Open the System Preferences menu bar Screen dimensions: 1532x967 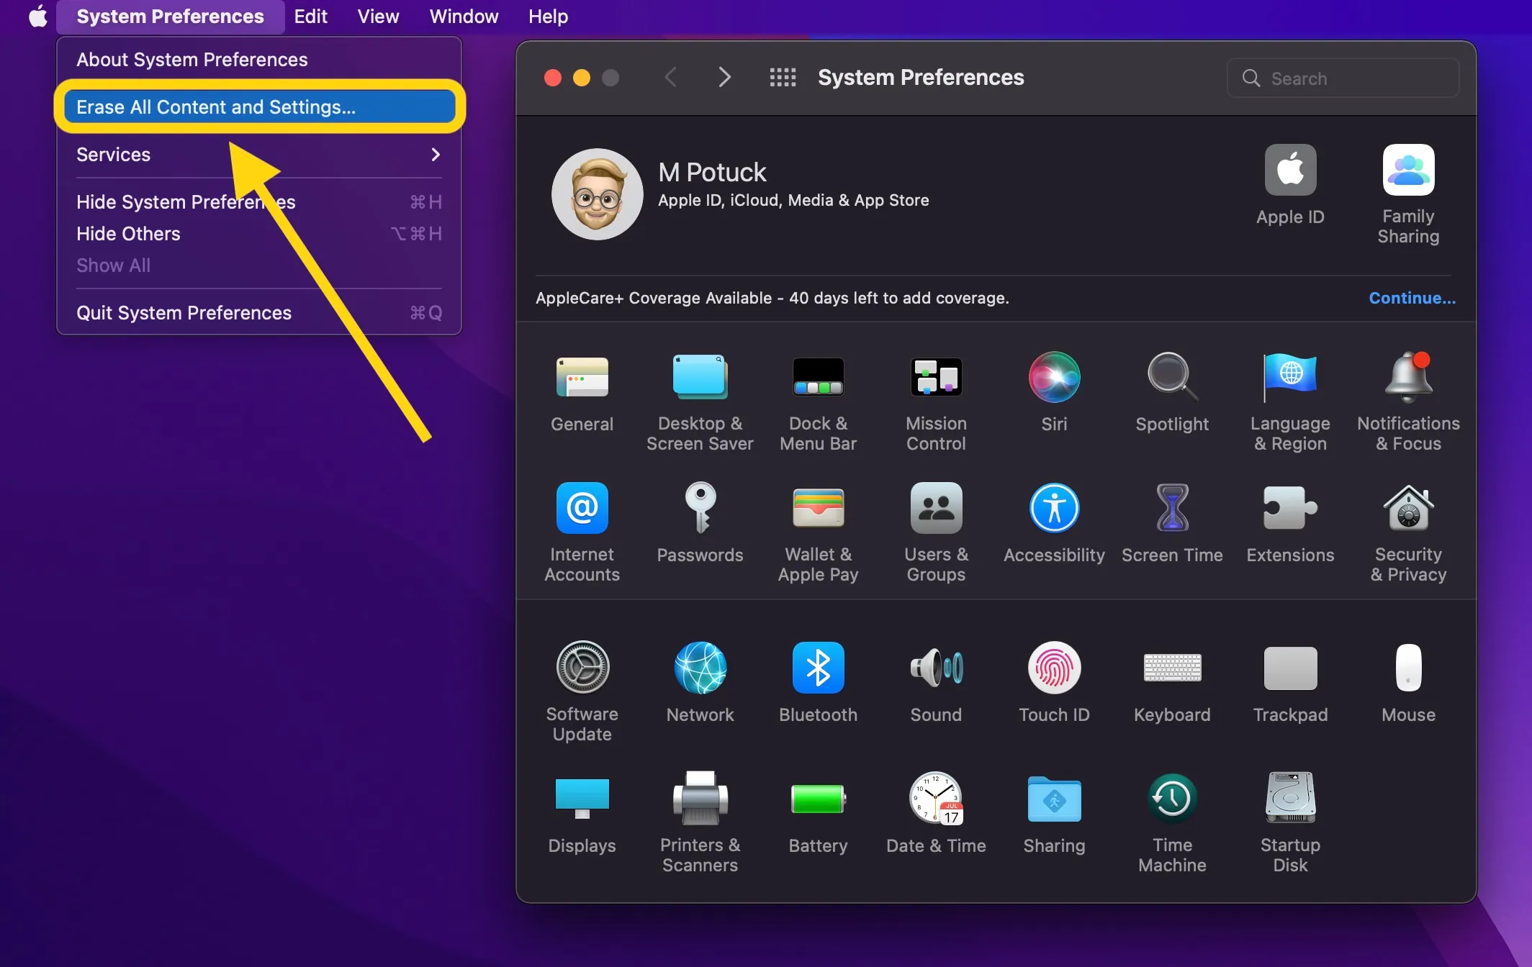(x=169, y=17)
